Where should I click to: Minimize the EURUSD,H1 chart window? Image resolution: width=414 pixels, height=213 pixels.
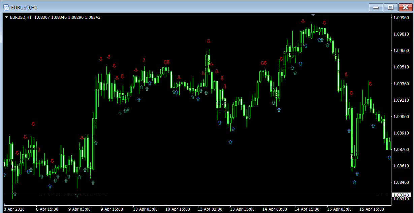click(376, 7)
